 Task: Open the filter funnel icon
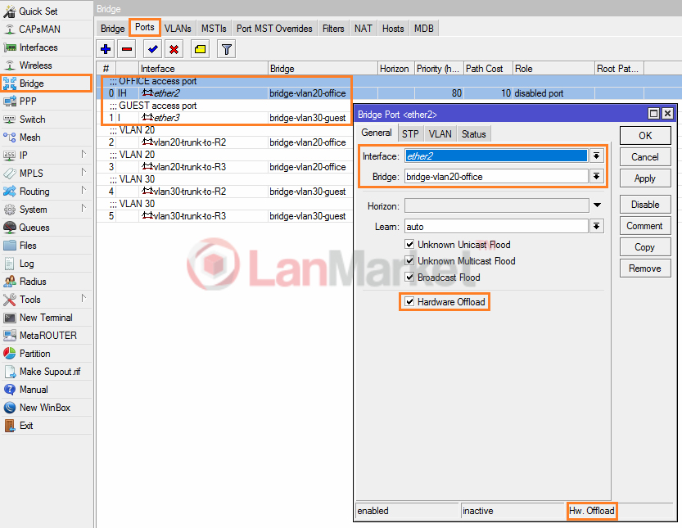(227, 50)
